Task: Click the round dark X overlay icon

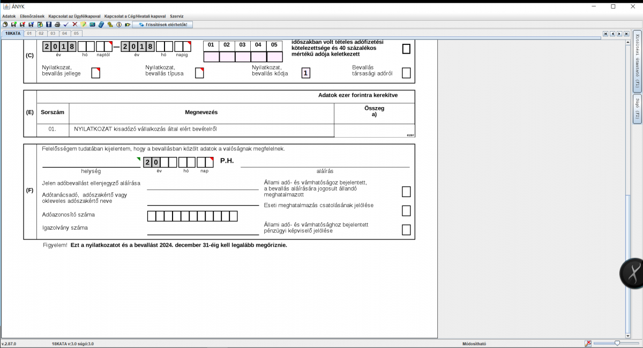Action: [633, 274]
